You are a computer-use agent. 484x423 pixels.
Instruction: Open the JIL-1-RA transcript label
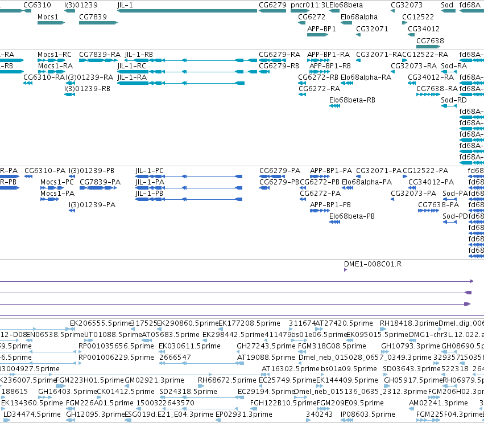(x=132, y=77)
